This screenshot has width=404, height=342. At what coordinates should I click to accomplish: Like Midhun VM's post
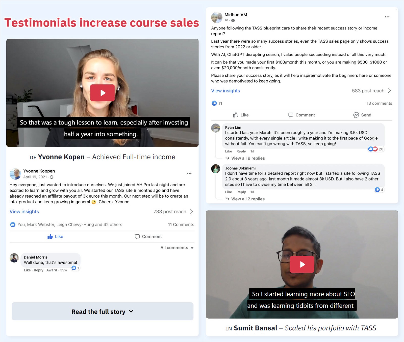(x=241, y=115)
